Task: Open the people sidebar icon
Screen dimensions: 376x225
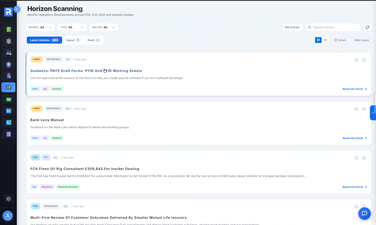Action: [x=8, y=52]
